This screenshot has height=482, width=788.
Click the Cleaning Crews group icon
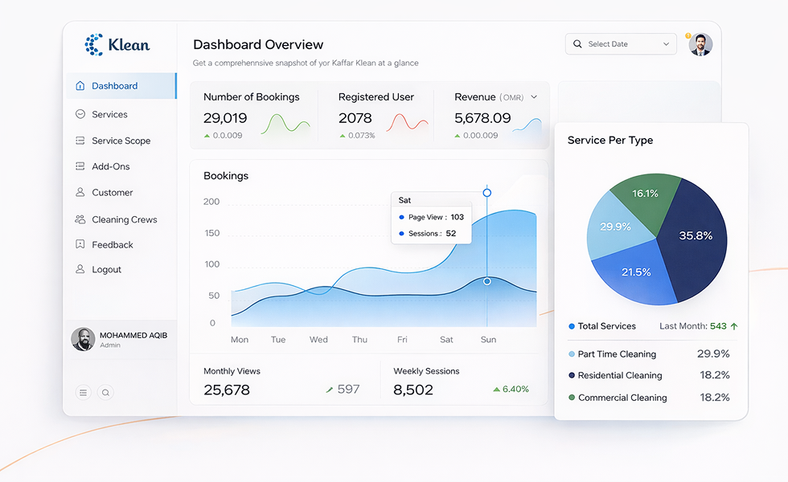pos(82,219)
